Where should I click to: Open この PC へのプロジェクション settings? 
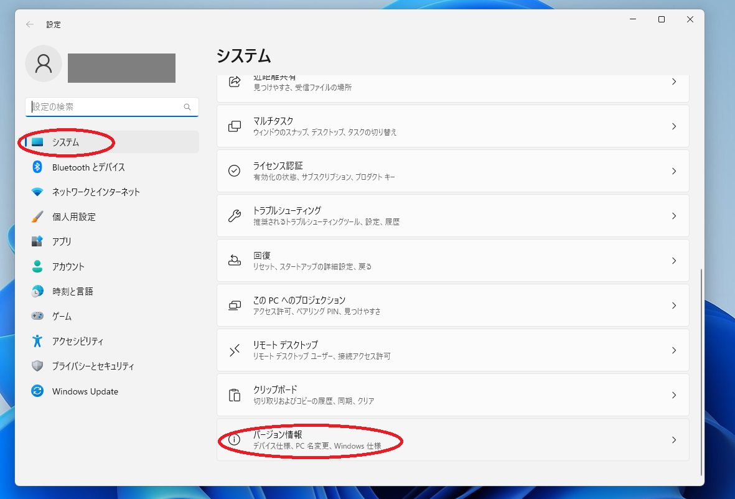[x=452, y=305]
